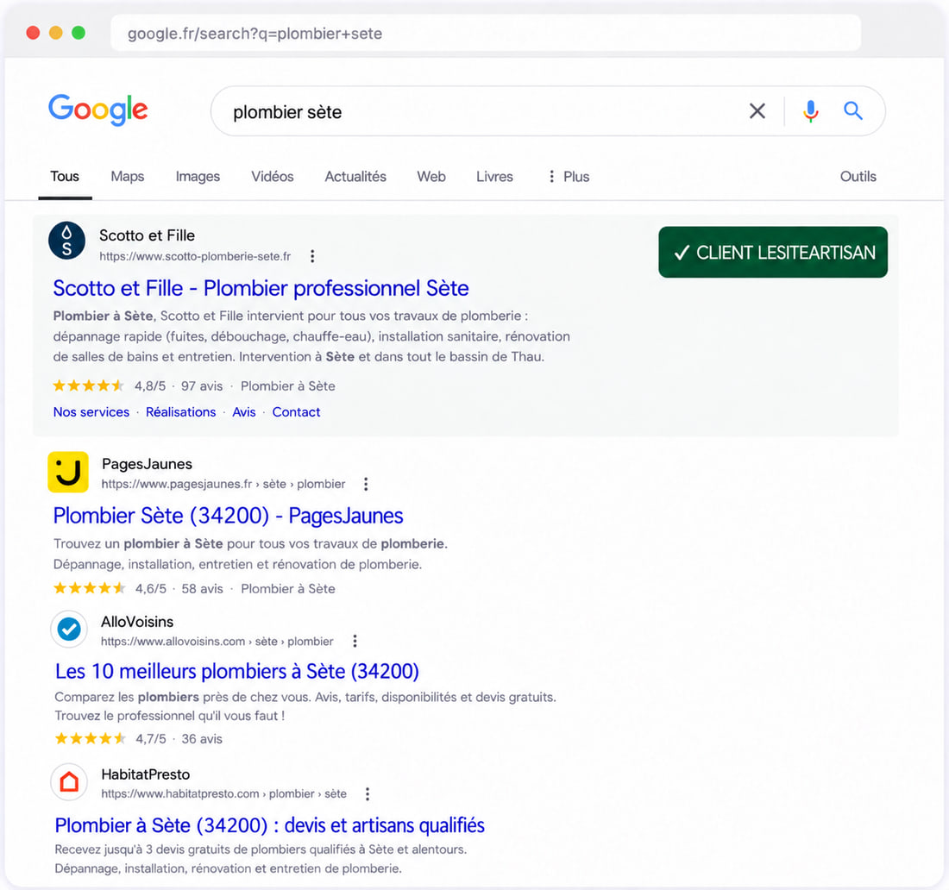Viewport: 949px width, 890px height.
Task: Click the HabitatPresto house favicon
Action: coord(69,781)
